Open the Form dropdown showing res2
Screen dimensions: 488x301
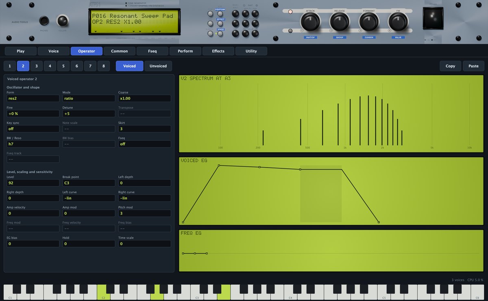pos(33,99)
